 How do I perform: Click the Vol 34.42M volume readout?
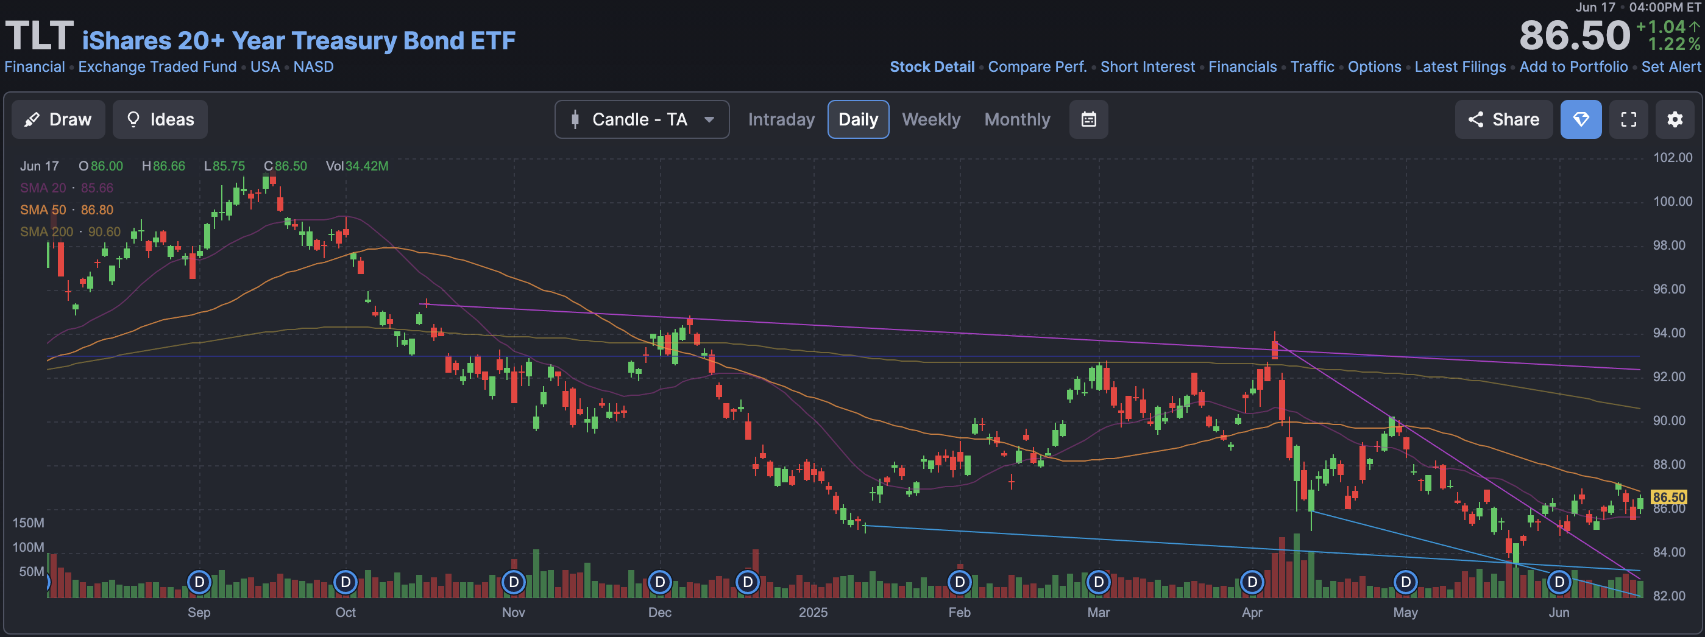click(356, 166)
